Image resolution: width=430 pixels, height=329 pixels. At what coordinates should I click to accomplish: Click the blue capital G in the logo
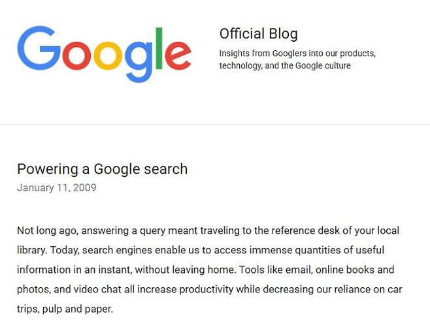tap(38, 50)
